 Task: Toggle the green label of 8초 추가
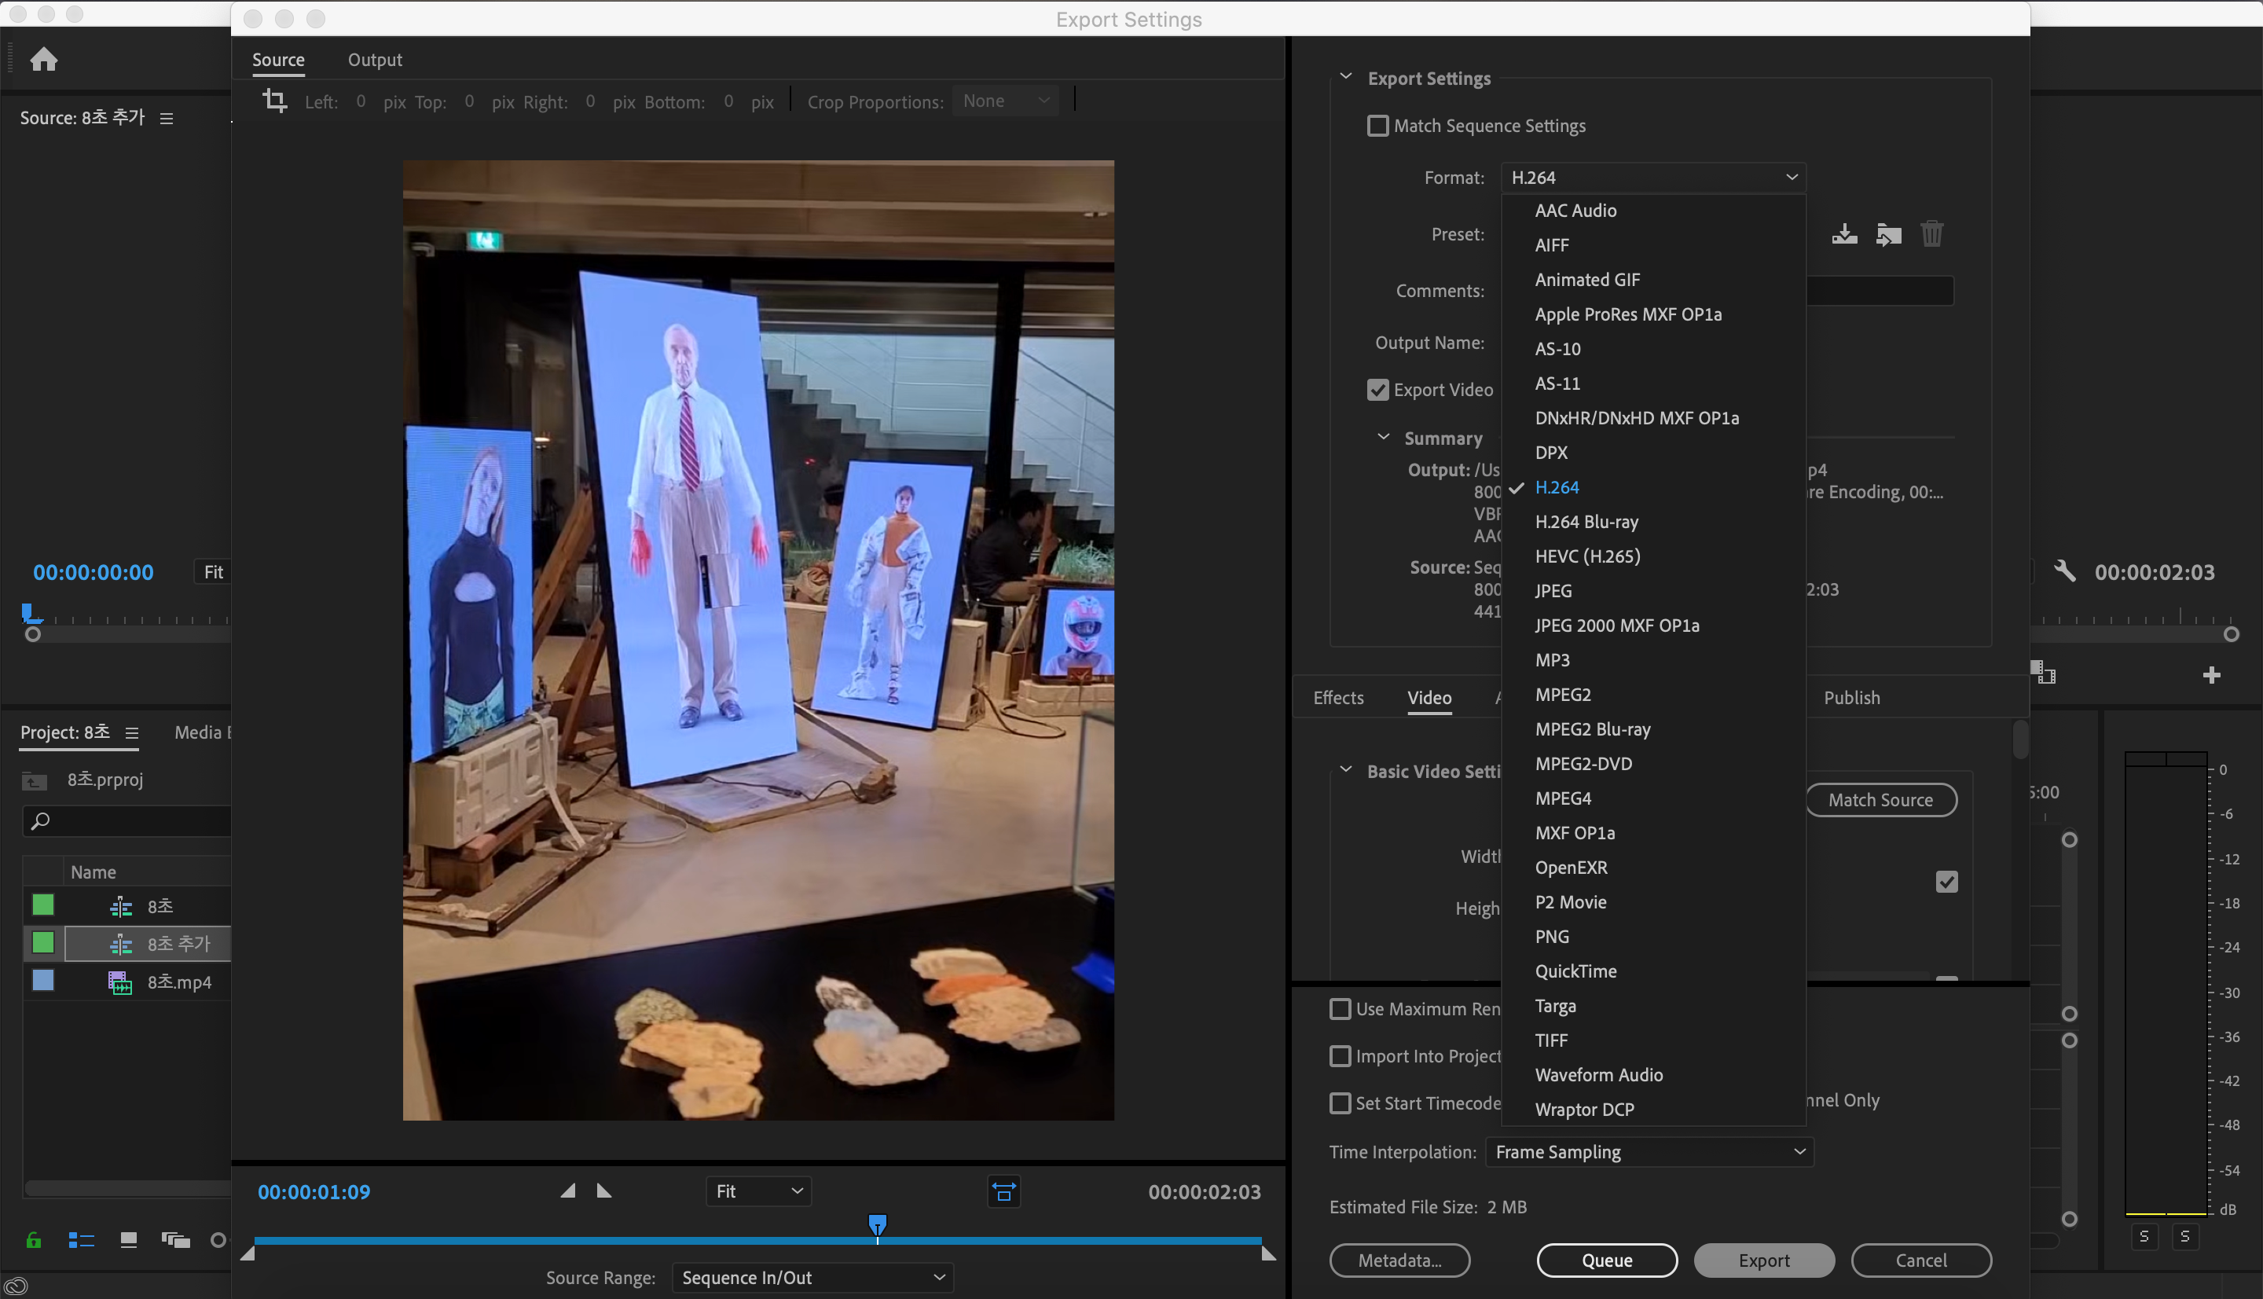pyautogui.click(x=42, y=942)
